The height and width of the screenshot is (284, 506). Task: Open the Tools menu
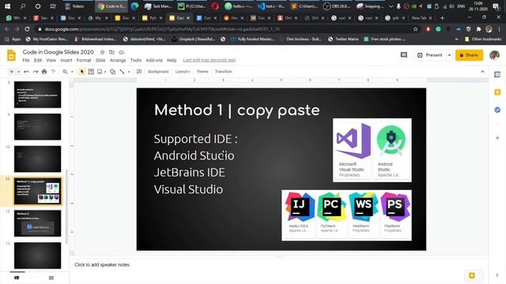[136, 60]
